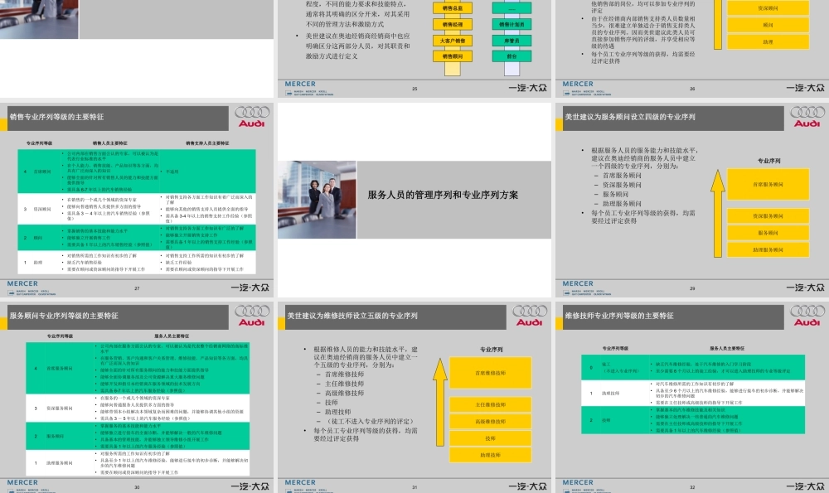Select slide 30 服务顾问专业序列等级的主要特征
The width and height of the screenshot is (829, 493).
137,397
